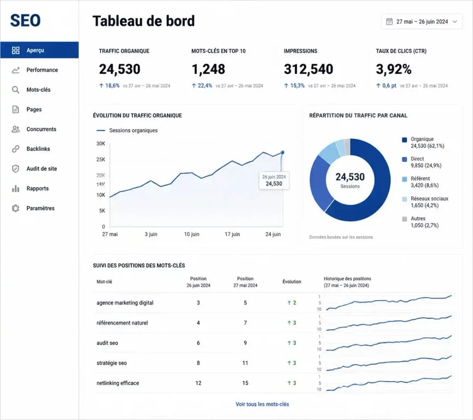Click the netlinking efficace position sparkline
The image size is (473, 420).
point(389,383)
